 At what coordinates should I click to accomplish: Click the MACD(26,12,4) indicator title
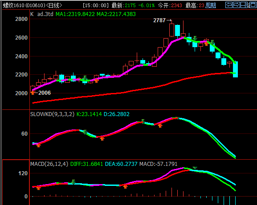[x=49, y=164]
